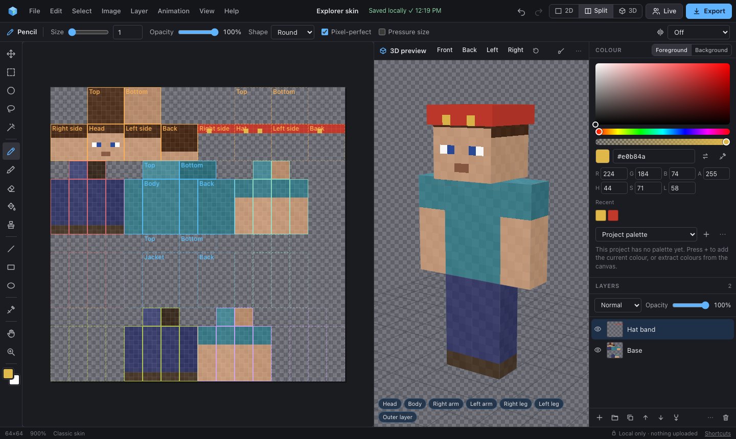The image size is (736, 439).
Task: Select the Pencil tool in sidebar
Action: click(11, 151)
